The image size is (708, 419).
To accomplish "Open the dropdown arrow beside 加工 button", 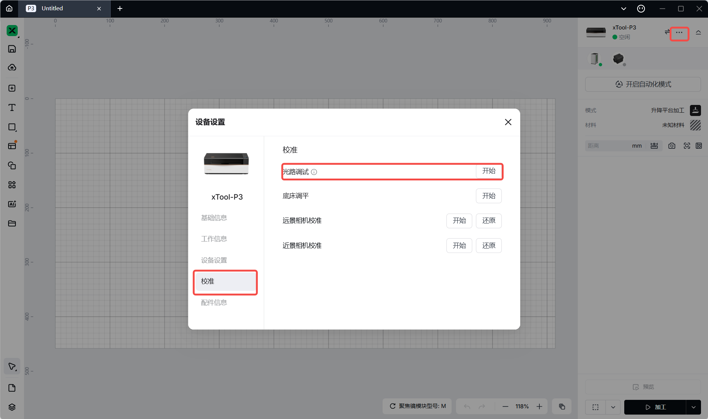I will click(x=694, y=407).
